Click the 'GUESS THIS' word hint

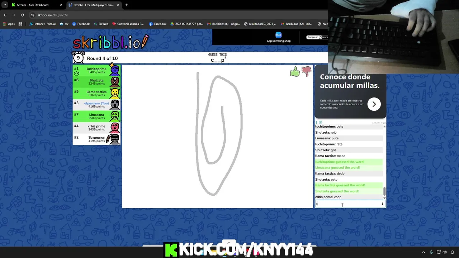click(218, 58)
